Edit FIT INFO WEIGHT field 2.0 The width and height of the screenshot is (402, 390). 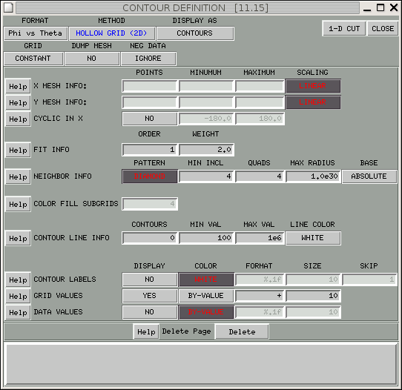(206, 150)
